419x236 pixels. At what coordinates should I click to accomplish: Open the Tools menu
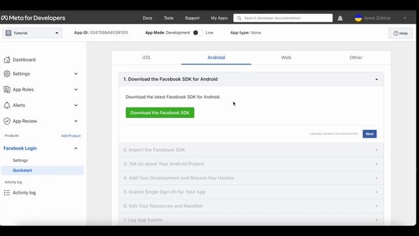tap(168, 18)
